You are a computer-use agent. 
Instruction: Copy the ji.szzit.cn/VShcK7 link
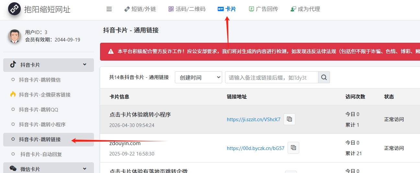point(289,119)
